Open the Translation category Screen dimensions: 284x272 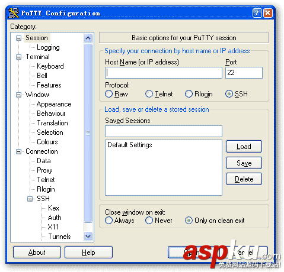click(x=52, y=123)
